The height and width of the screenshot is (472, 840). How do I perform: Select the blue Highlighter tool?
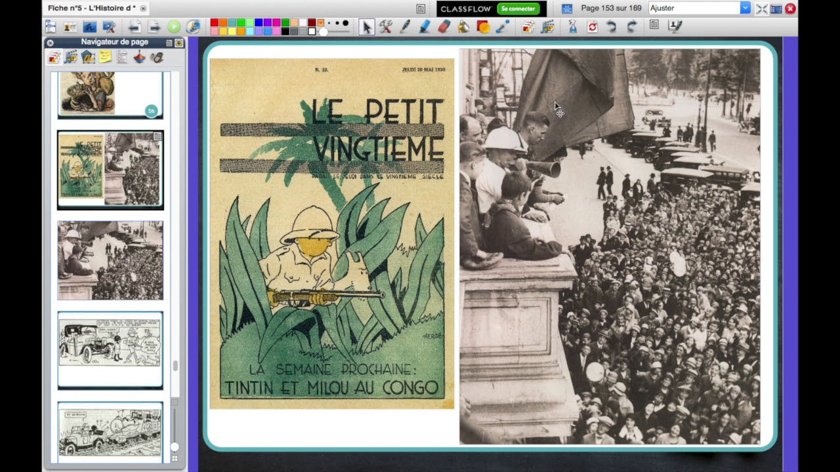pyautogui.click(x=425, y=27)
